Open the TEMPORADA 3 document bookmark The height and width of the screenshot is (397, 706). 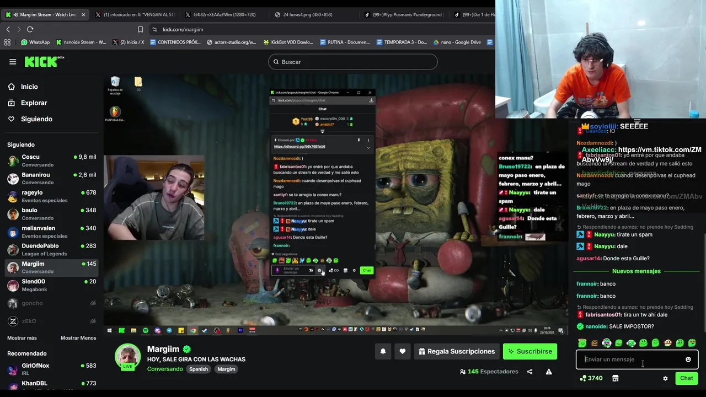click(x=401, y=42)
